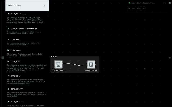Click the CORE/CALLBACK description text
Screen dimensions: 172x107
25,20
